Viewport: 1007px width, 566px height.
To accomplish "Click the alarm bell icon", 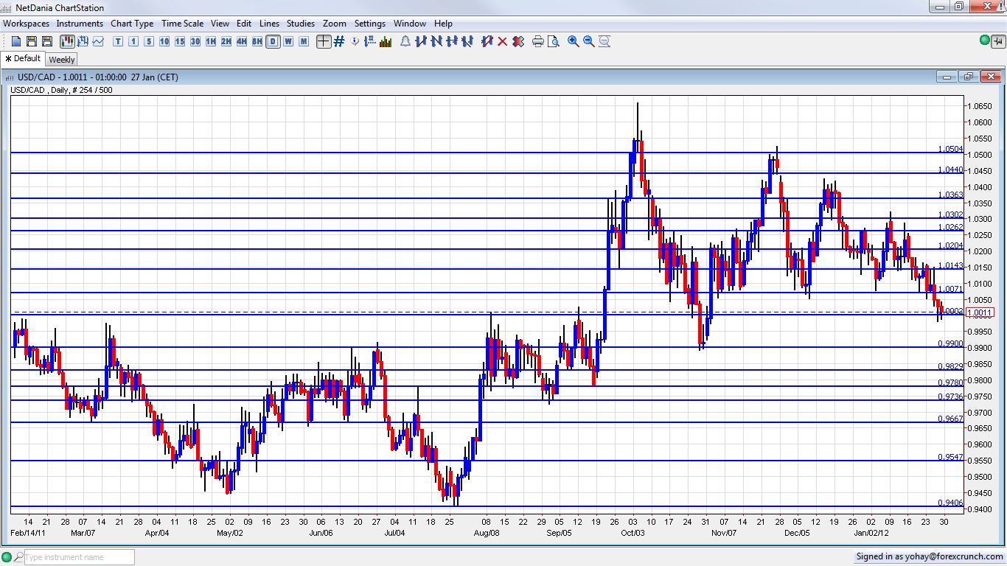I will point(405,41).
